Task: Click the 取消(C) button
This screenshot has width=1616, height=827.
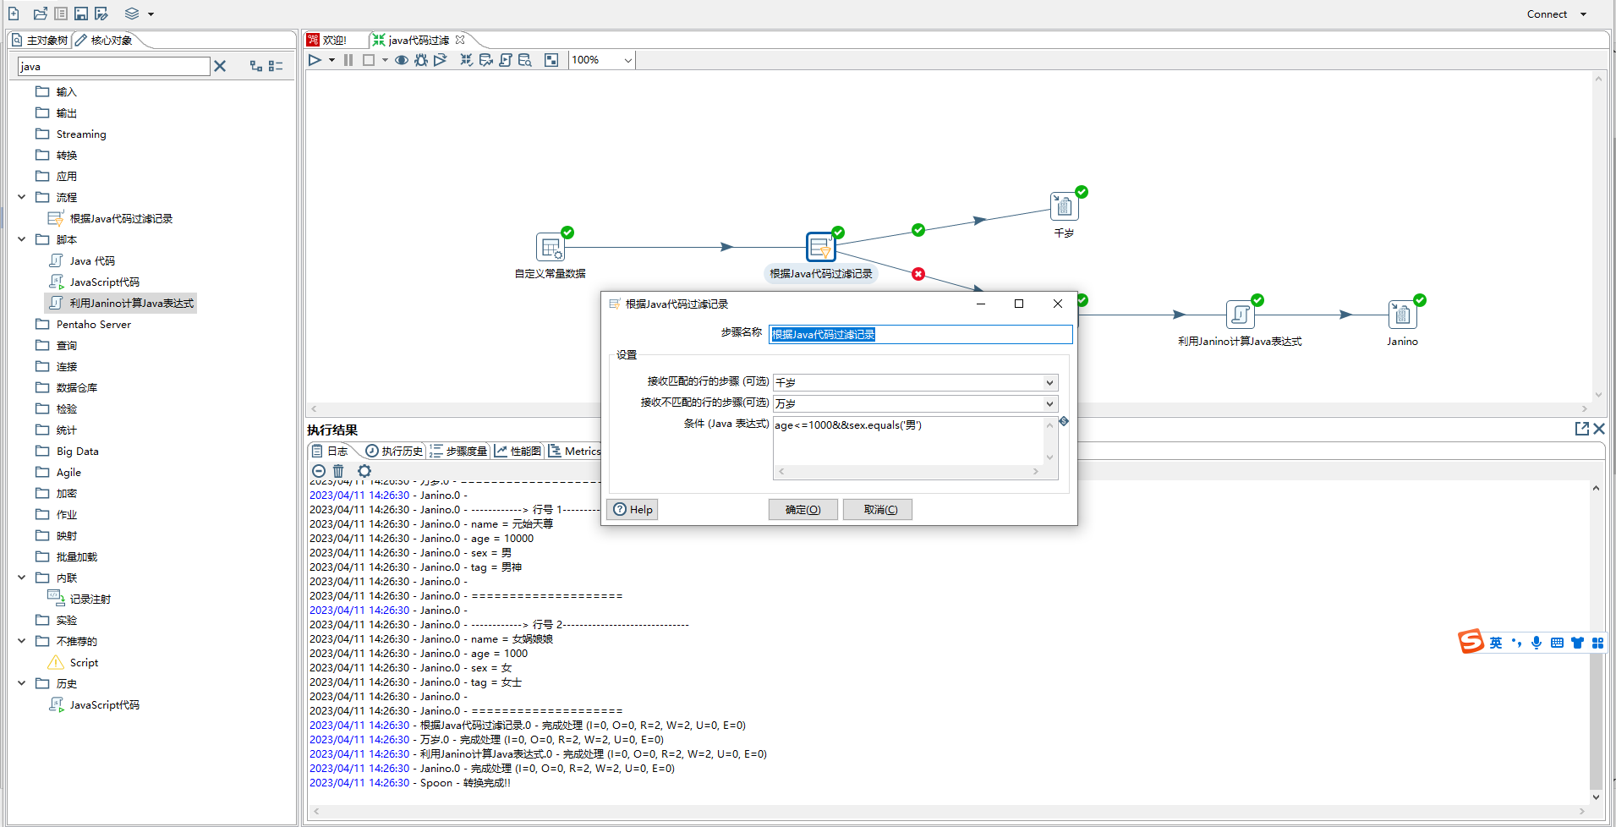Action: [x=877, y=509]
